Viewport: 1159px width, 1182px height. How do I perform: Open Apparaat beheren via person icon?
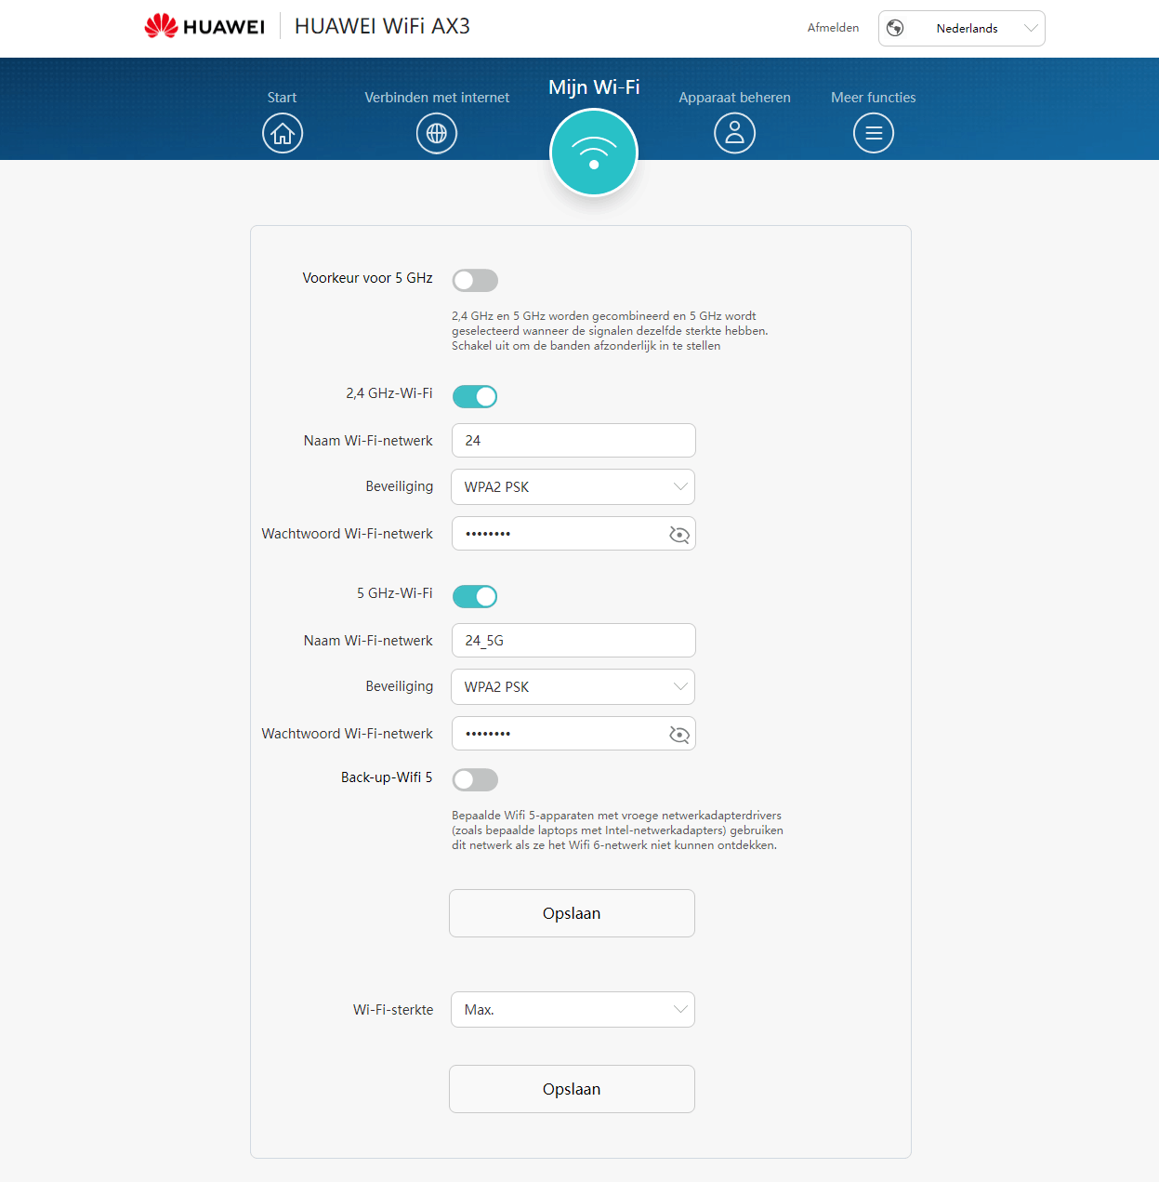pos(734,133)
